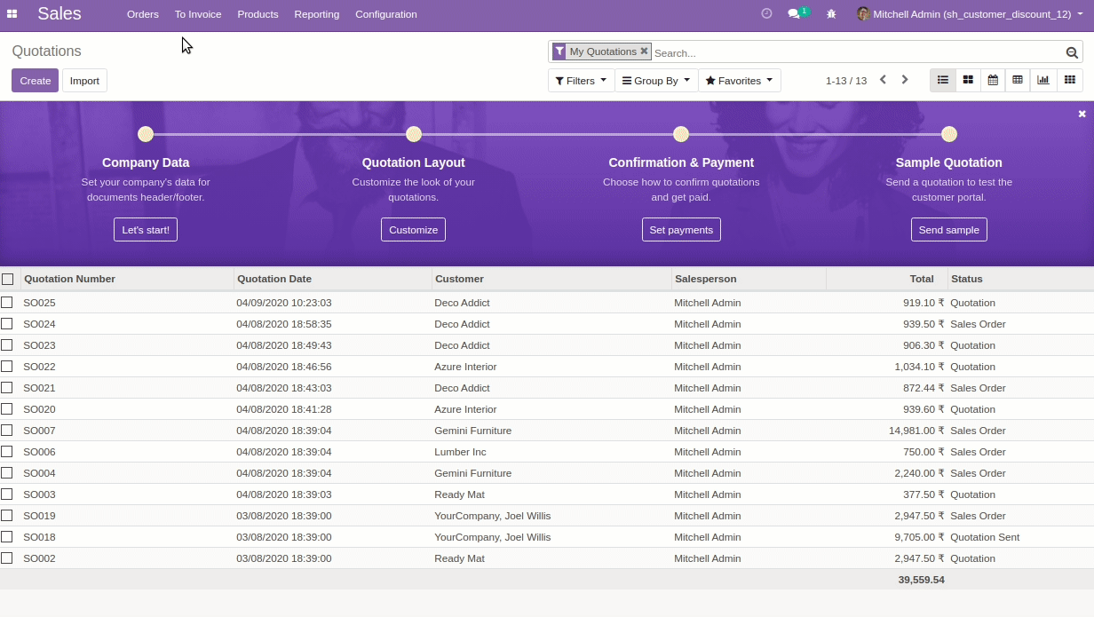Check the box for SO021

click(x=7, y=388)
